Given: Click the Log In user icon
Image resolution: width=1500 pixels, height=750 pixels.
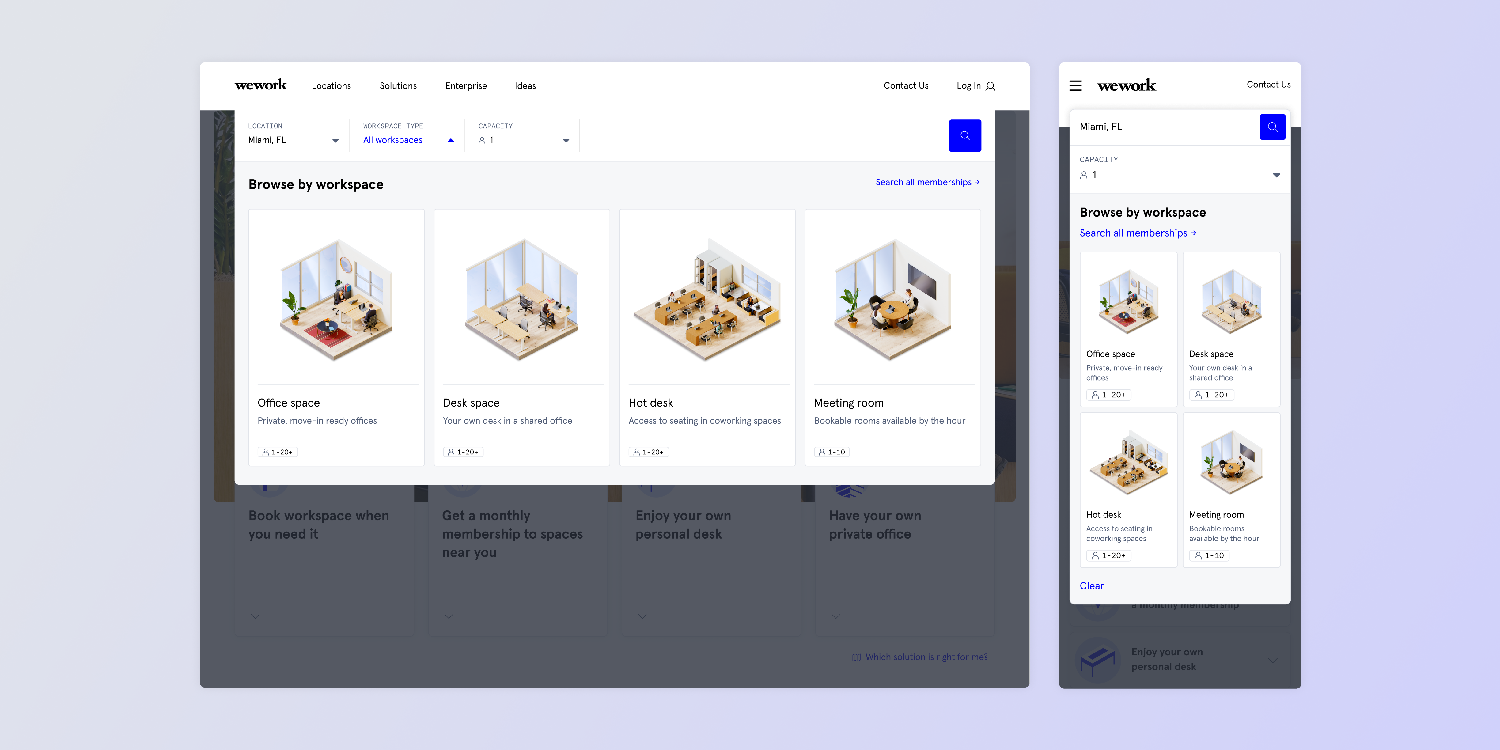Looking at the screenshot, I should 991,86.
